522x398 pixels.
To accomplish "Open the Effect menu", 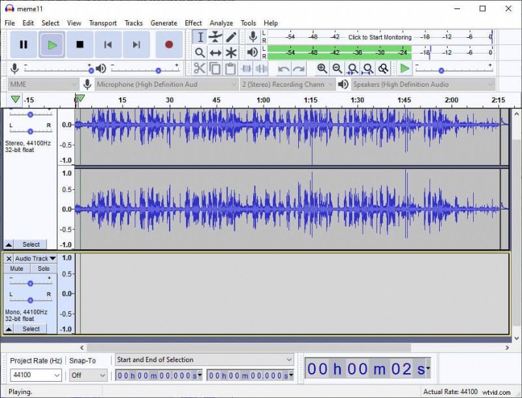I will [x=193, y=23].
